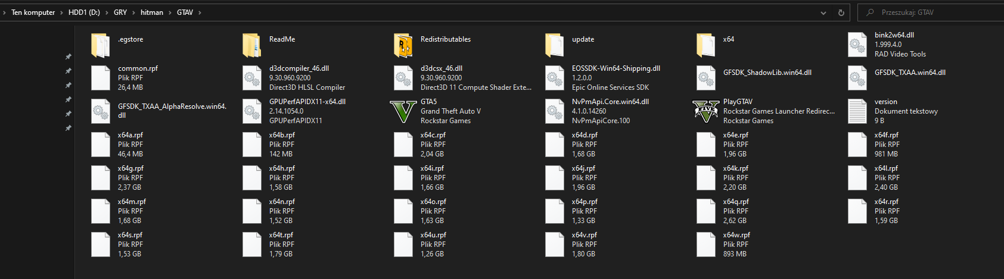Image resolution: width=1004 pixels, height=279 pixels.
Task: Select the x64h.rpf file name
Action: [x=282, y=168]
